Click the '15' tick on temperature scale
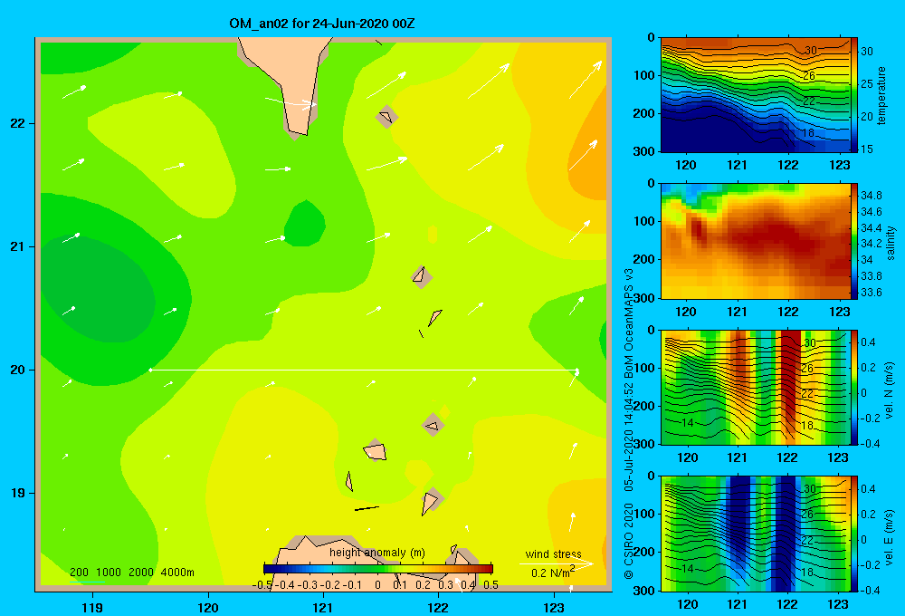 click(867, 149)
